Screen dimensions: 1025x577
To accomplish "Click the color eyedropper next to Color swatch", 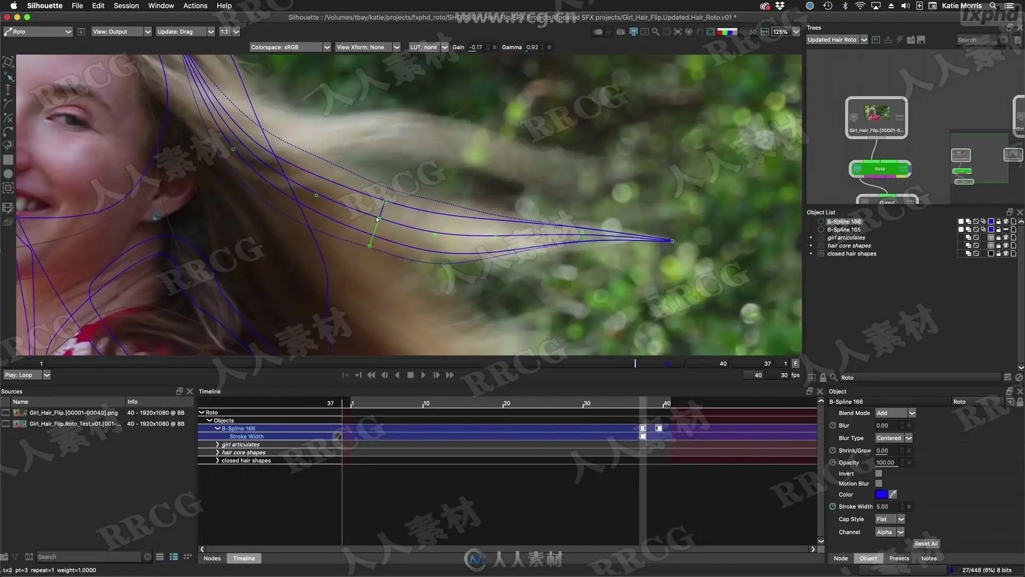I will click(893, 494).
